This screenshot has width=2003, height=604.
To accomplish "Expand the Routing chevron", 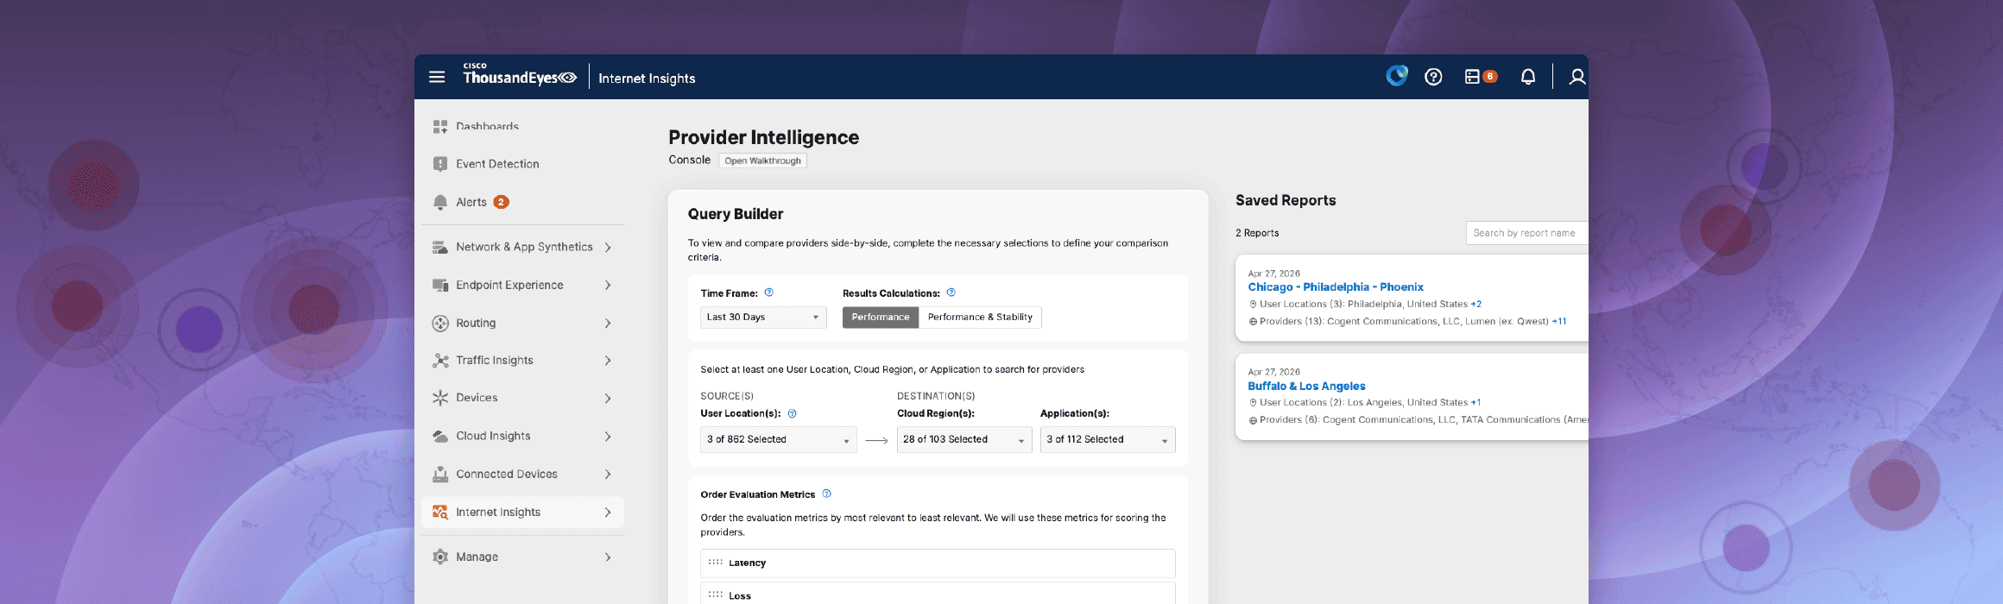I will [x=608, y=323].
